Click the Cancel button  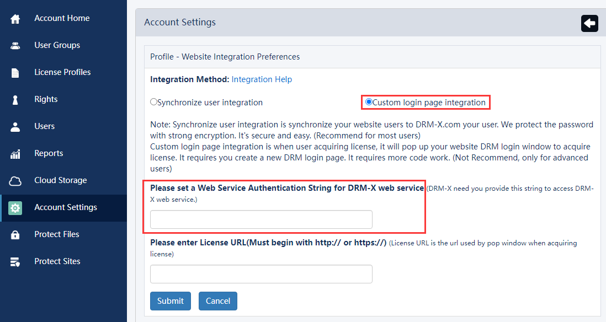[x=217, y=301]
